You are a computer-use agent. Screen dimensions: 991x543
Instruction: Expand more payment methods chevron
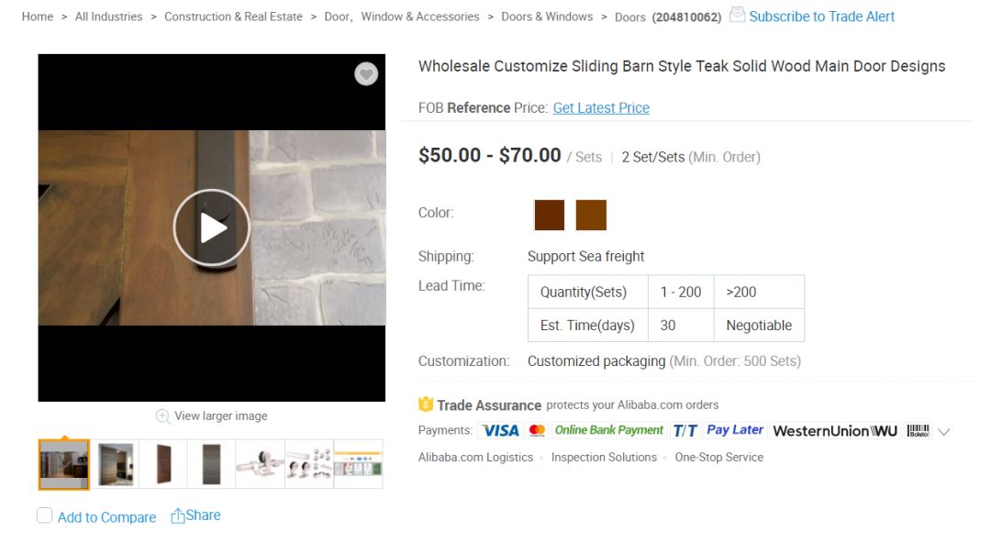[x=943, y=431]
